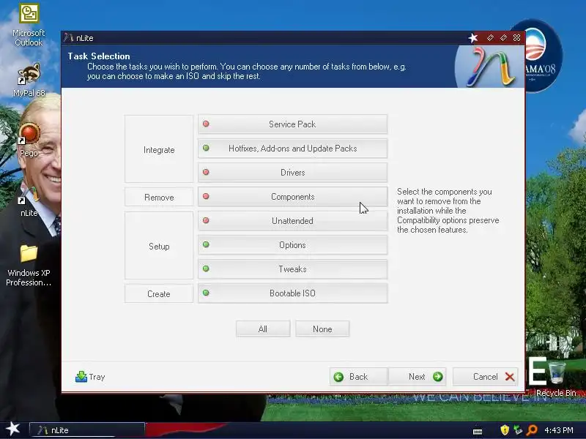Select All tasks button

click(263, 329)
